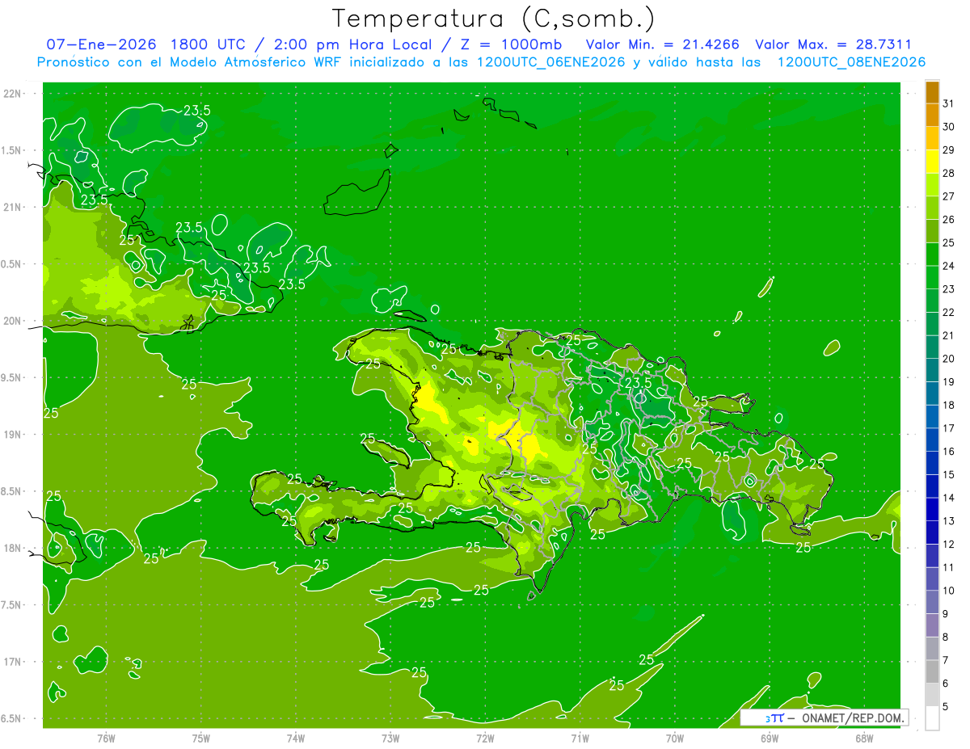Select the 'Z = 1000mb' level text
Screen dimensions: 970x749
(512, 44)
